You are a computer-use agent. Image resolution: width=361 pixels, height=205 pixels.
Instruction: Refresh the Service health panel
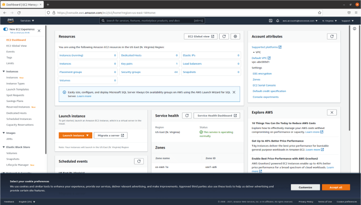pyautogui.click(x=187, y=115)
